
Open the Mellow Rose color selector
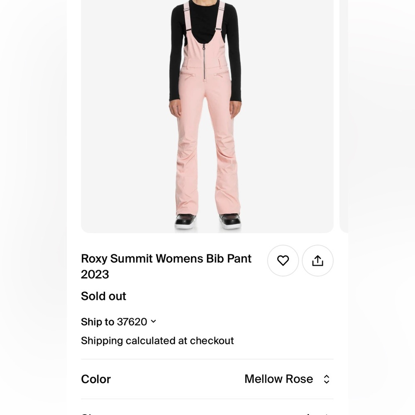point(287,379)
